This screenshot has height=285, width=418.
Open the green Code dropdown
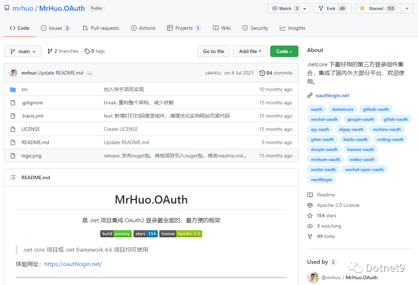284,51
